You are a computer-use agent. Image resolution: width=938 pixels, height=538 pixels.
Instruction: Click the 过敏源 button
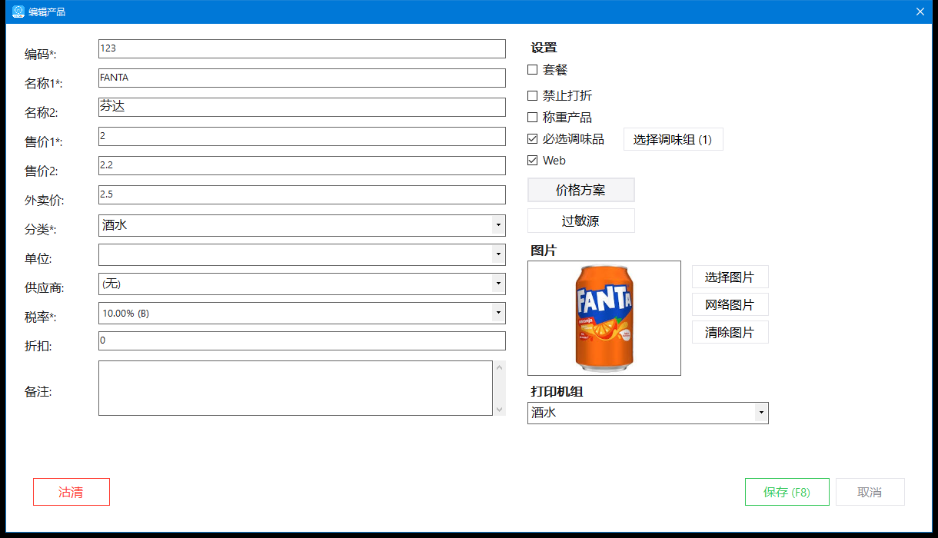[x=581, y=221]
